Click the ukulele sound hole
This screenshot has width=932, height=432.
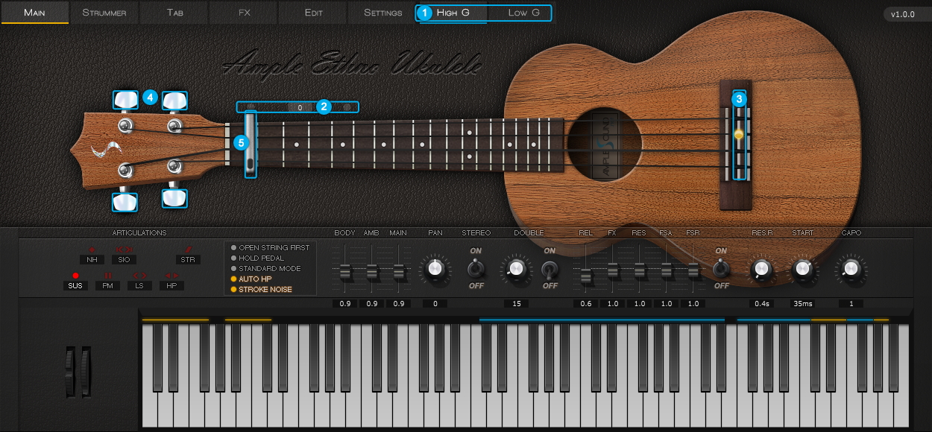click(x=605, y=145)
